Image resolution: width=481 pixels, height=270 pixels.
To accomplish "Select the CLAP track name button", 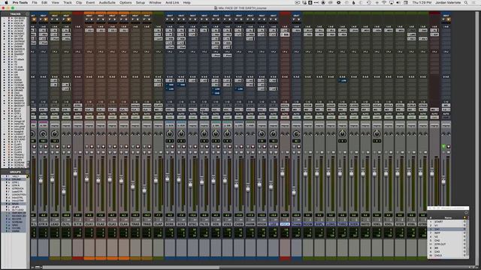I will [159, 224].
